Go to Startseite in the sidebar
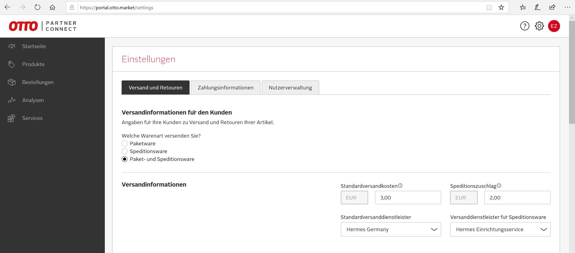 click(x=34, y=46)
